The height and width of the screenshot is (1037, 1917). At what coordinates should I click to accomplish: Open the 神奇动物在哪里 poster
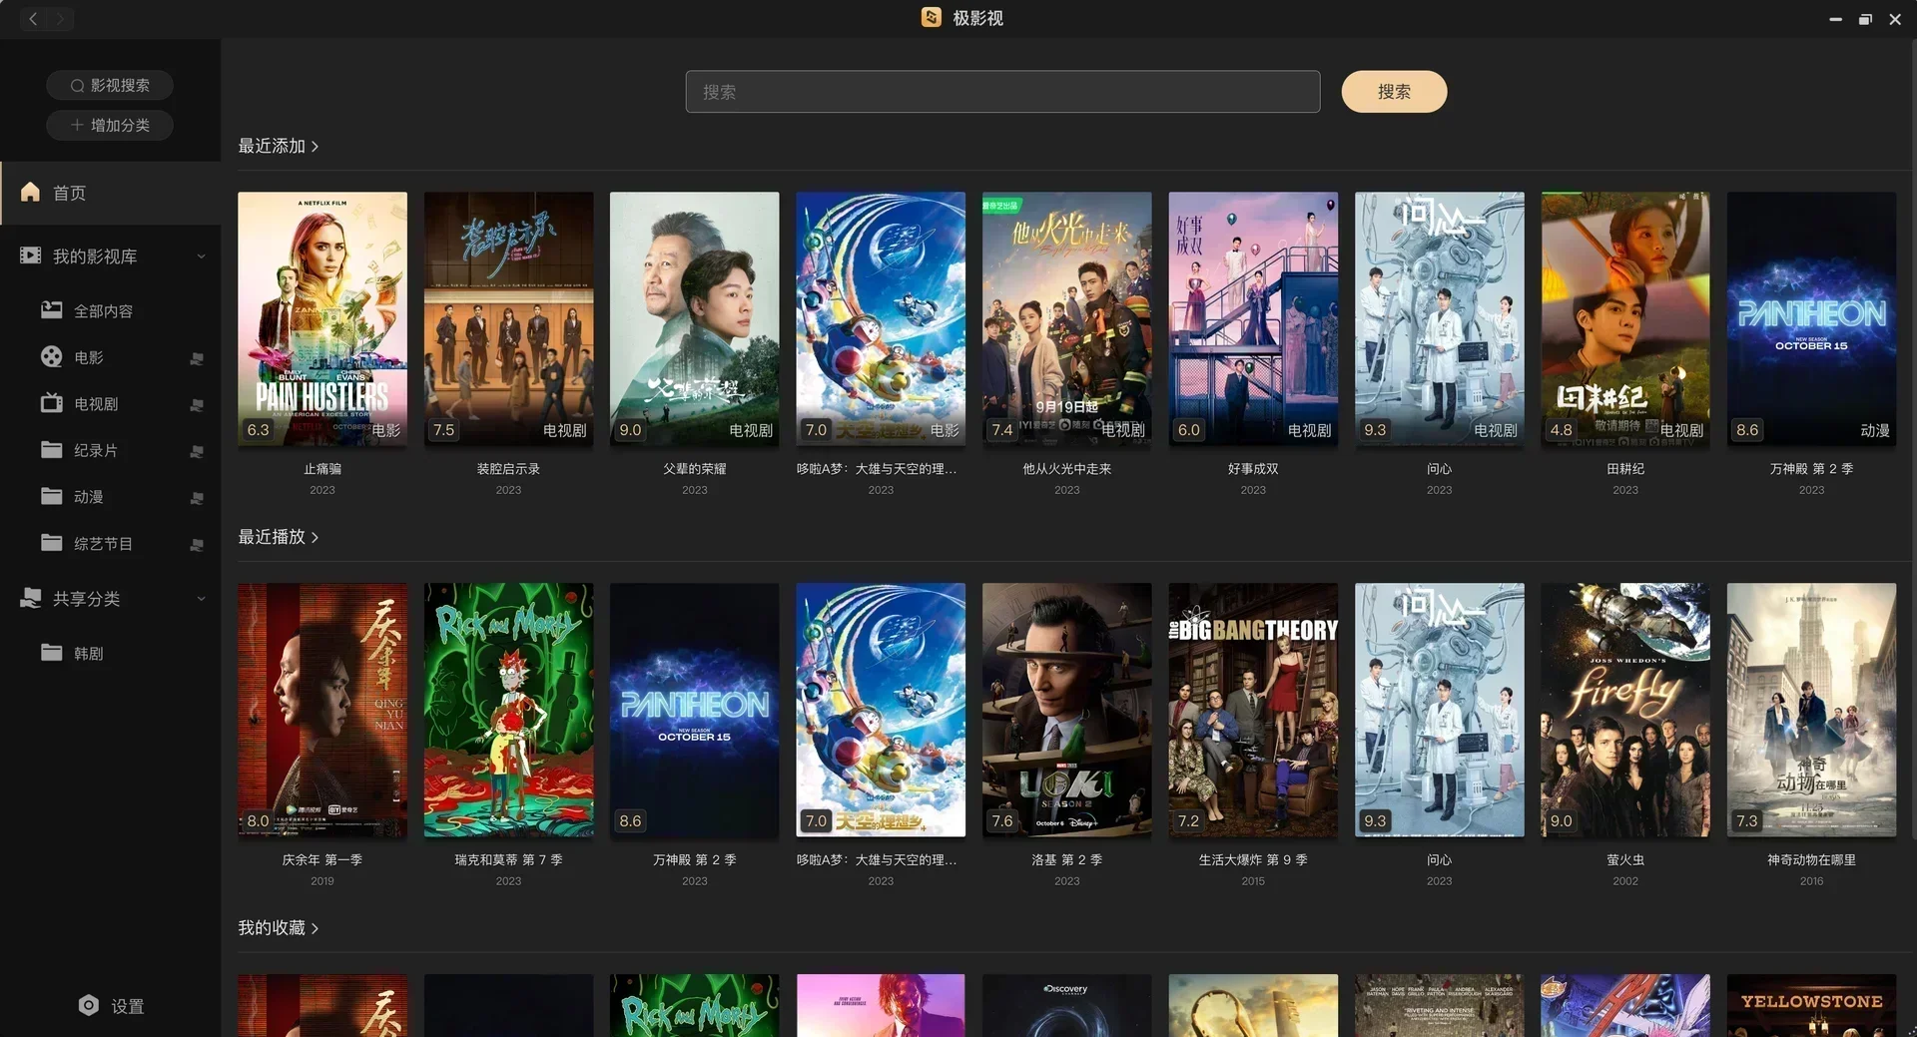pos(1811,710)
